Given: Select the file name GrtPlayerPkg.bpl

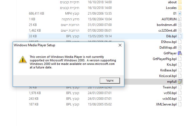Looking at the screenshot, I should tap(165, 59).
